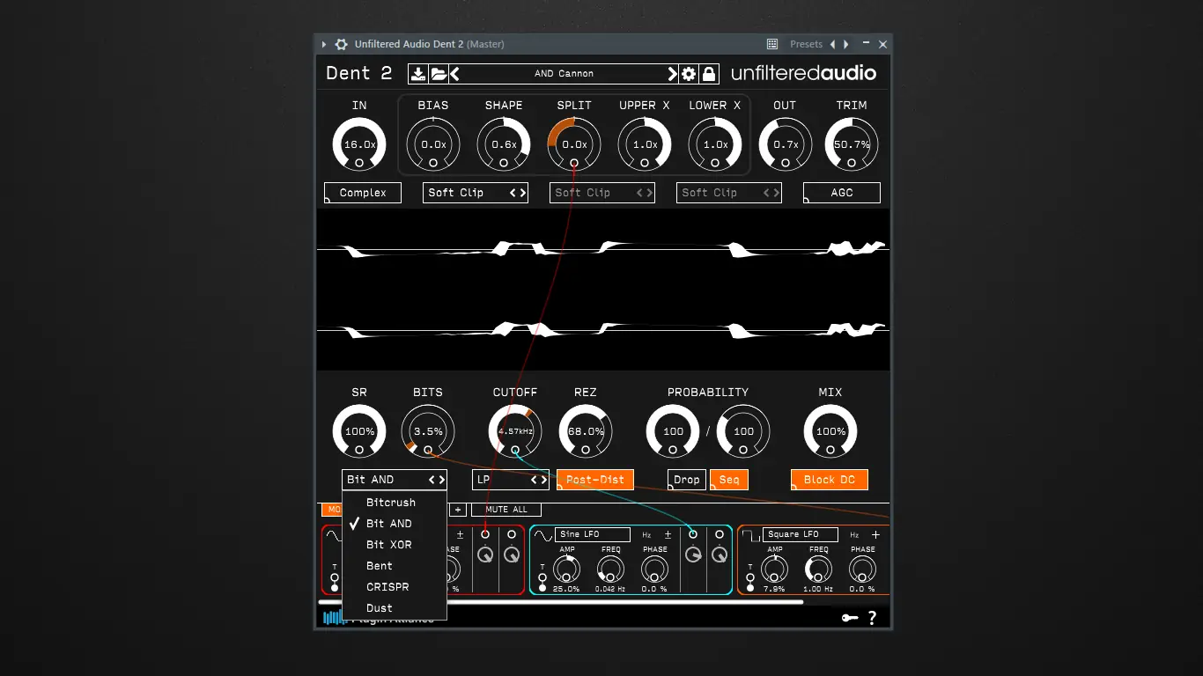This screenshot has width=1203, height=676.
Task: Toggle the Post-Dist filter position
Action: click(595, 480)
